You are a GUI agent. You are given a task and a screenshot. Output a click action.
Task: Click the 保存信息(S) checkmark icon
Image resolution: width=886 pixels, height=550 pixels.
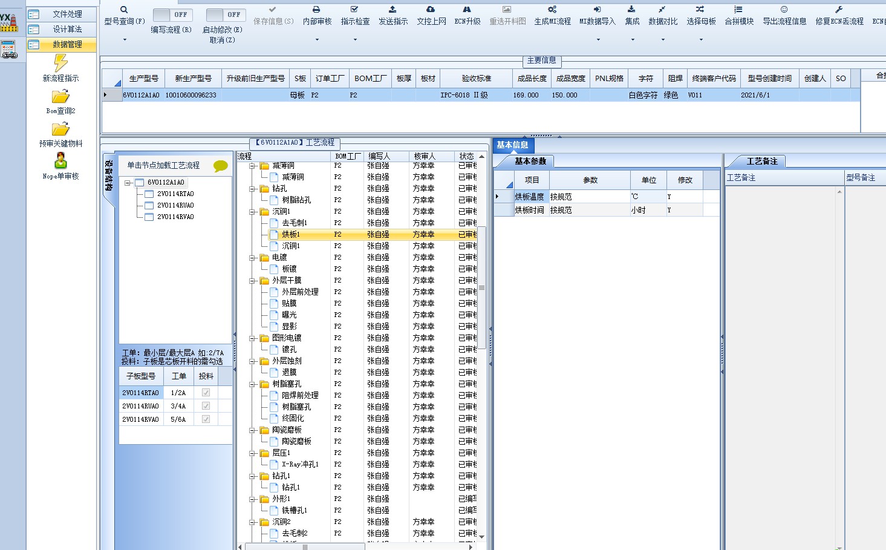point(273,10)
